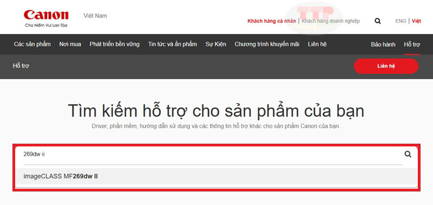
Task: Open Bảo hành menu item
Action: point(383,44)
